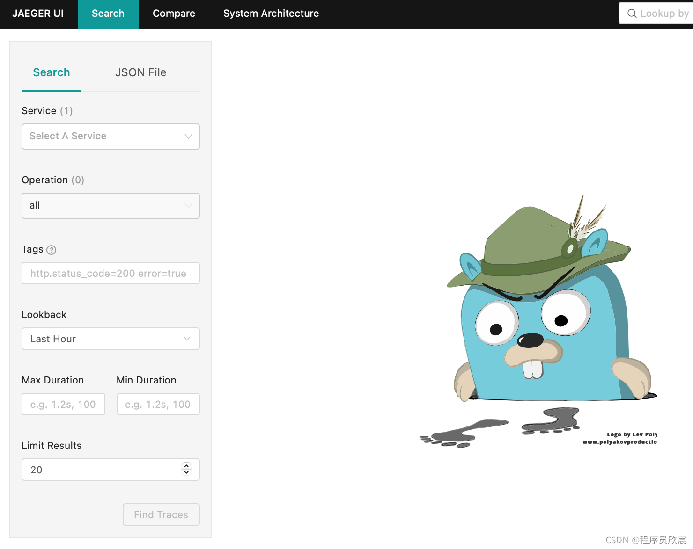Click the Max Duration input
693x549 pixels.
(x=63, y=404)
